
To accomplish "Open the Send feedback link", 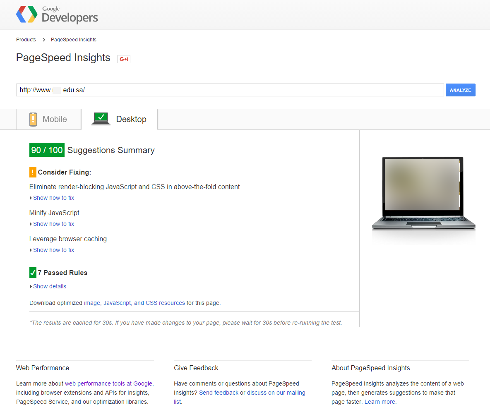I will coord(219,393).
